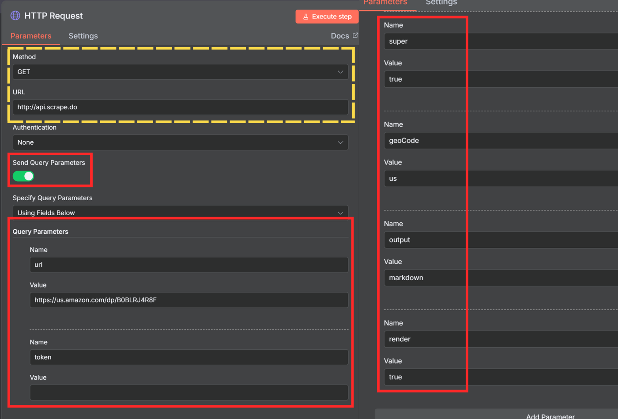Click the Specify Query Parameters chevron

[x=340, y=213]
